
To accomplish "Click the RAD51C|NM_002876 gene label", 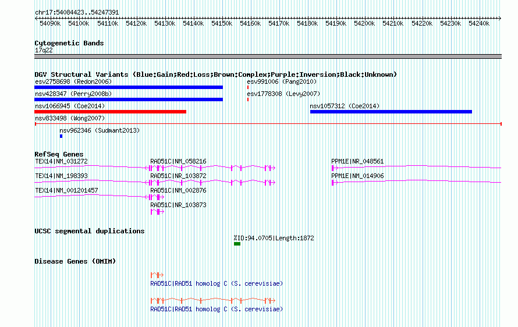I will pos(178,190).
